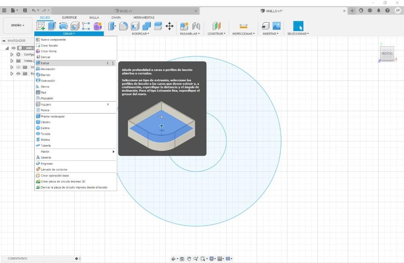Switch to the SUPERFICIE tab

(x=69, y=18)
